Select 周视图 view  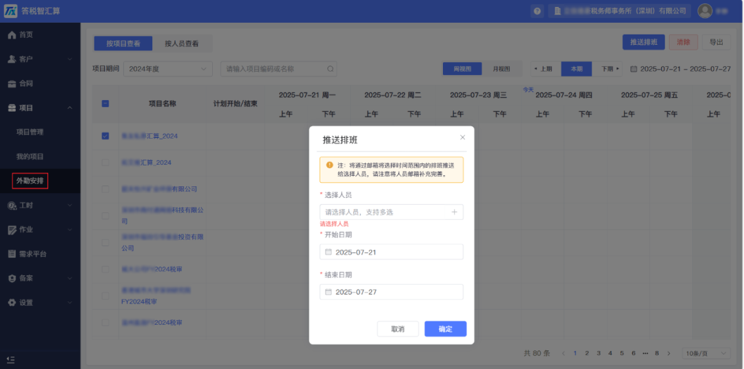462,69
